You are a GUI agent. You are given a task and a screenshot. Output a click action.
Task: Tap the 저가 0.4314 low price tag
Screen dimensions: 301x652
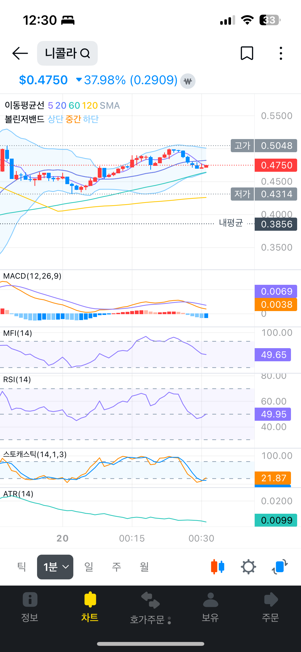tap(264, 194)
